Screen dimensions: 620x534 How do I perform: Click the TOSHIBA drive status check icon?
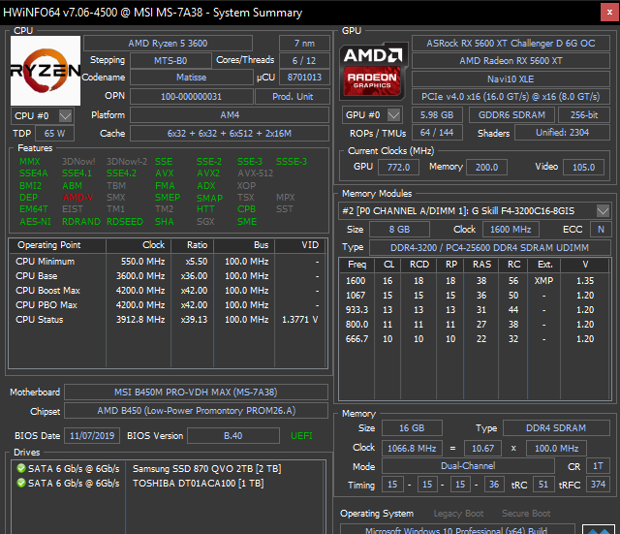point(21,483)
